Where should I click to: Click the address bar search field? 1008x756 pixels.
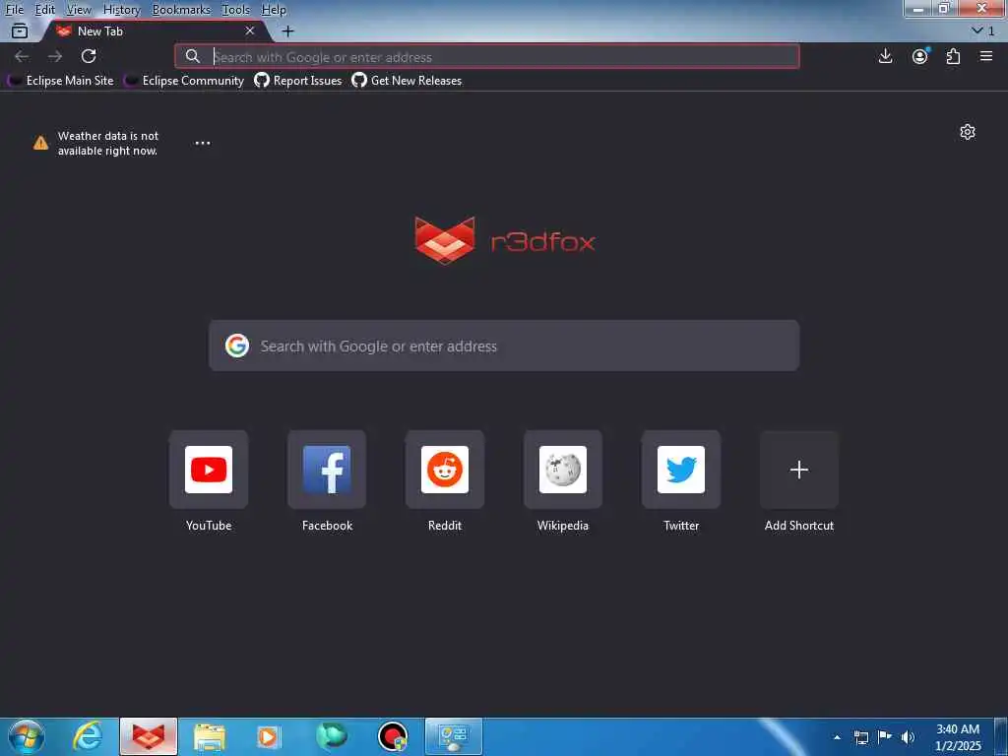[x=487, y=56]
